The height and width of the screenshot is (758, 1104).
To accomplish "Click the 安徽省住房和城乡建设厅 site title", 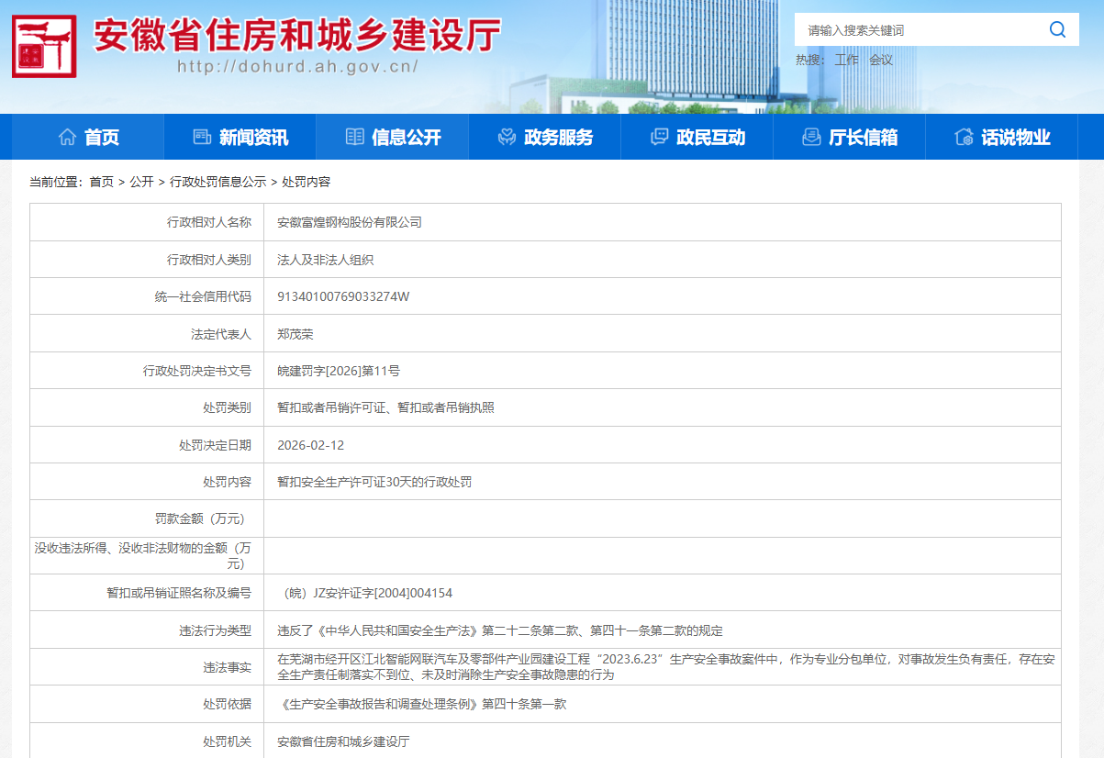I will (297, 37).
